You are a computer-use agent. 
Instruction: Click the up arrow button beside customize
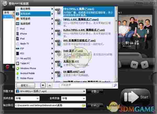50,85
